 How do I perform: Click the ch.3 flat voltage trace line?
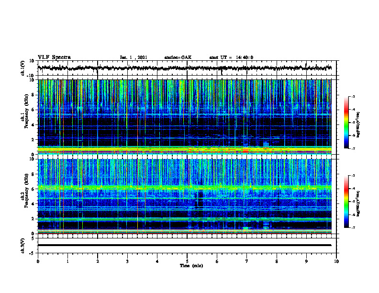pyautogui.click(x=184, y=245)
